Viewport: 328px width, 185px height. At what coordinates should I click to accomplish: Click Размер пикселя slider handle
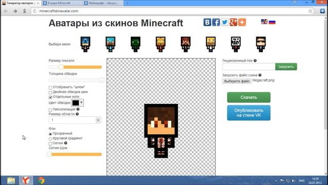[61, 67]
